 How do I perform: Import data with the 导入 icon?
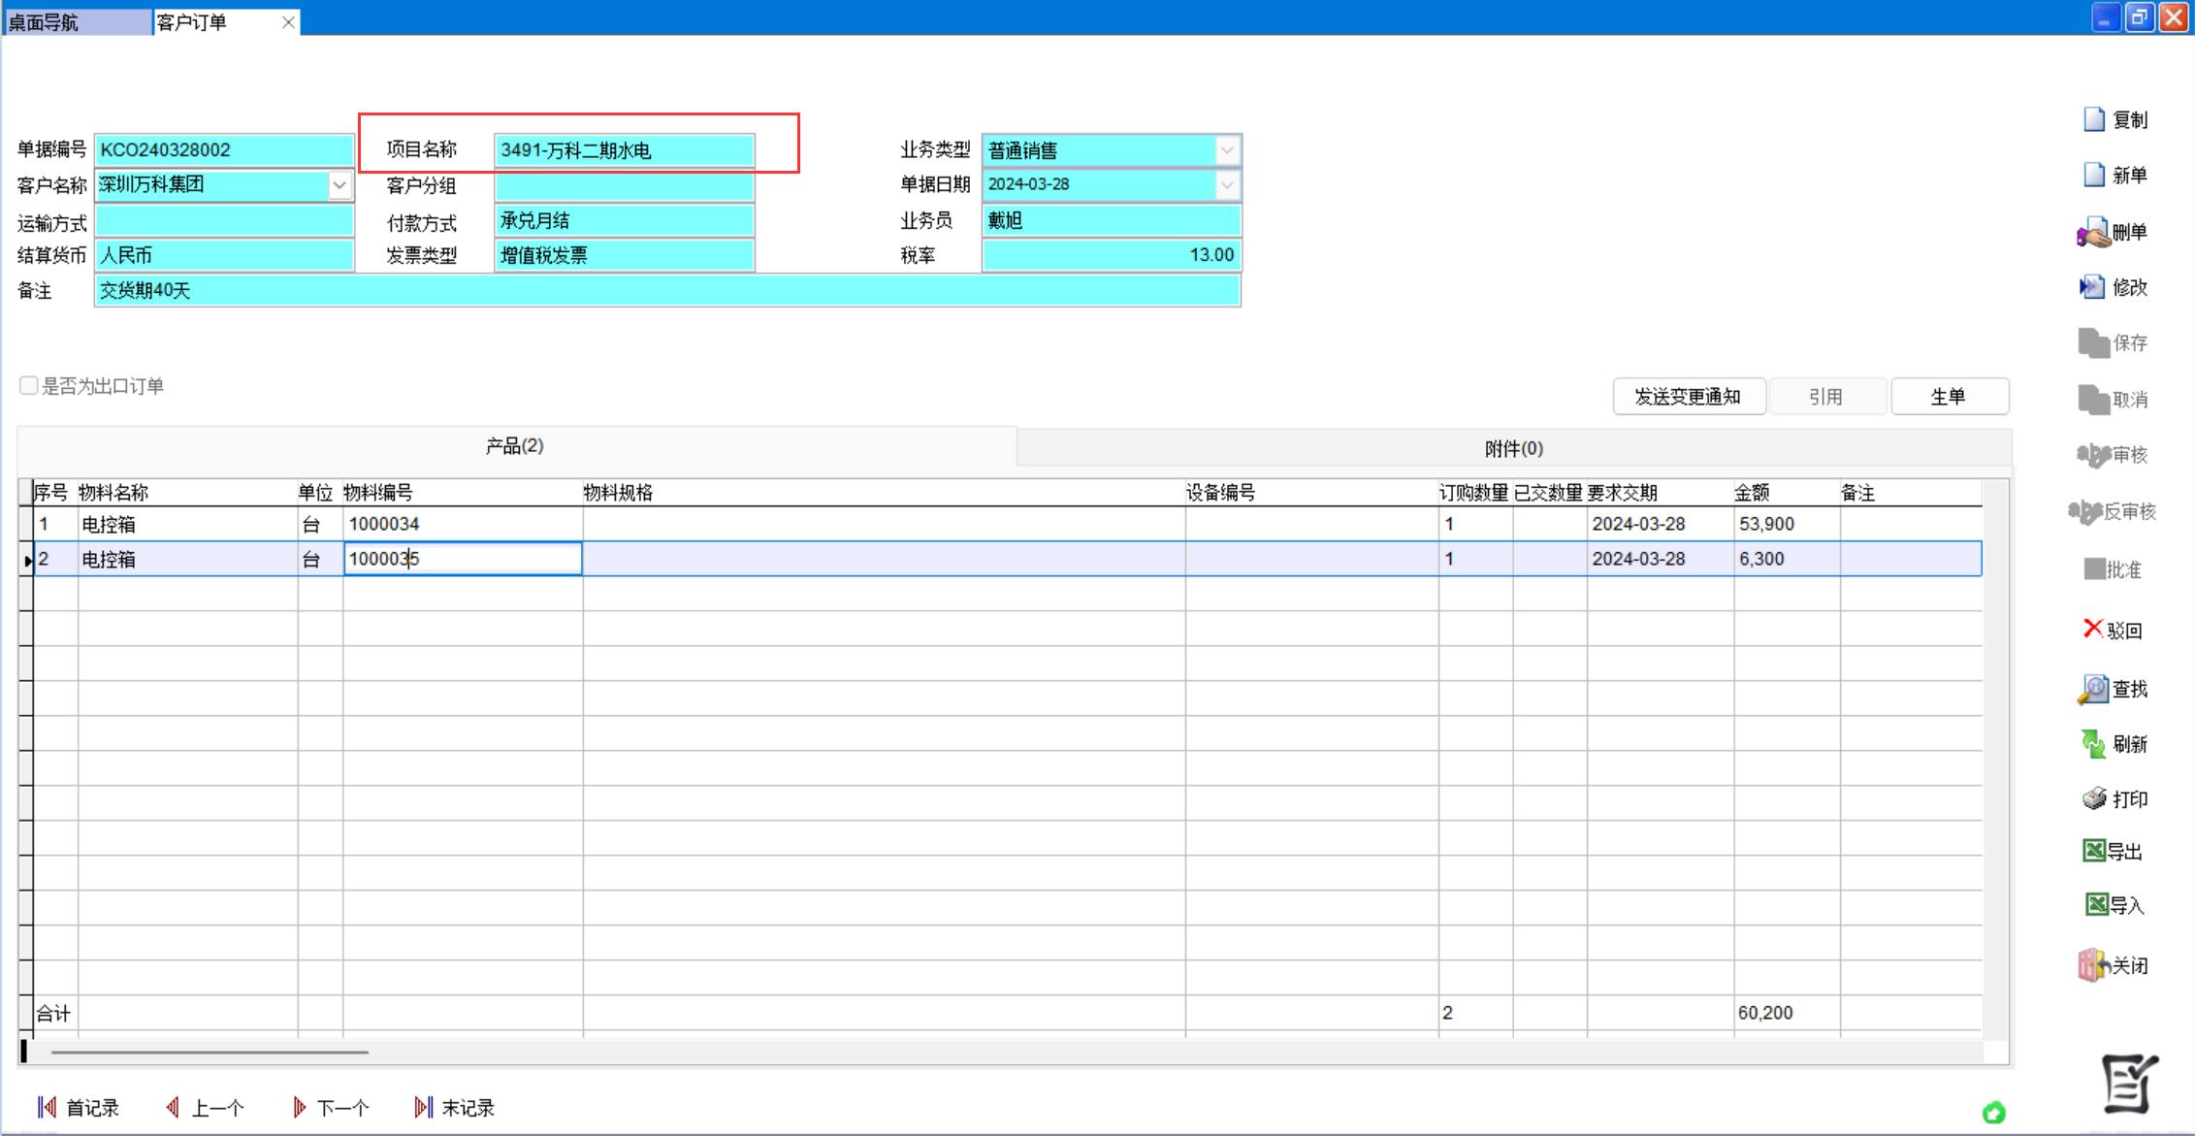click(x=2097, y=905)
